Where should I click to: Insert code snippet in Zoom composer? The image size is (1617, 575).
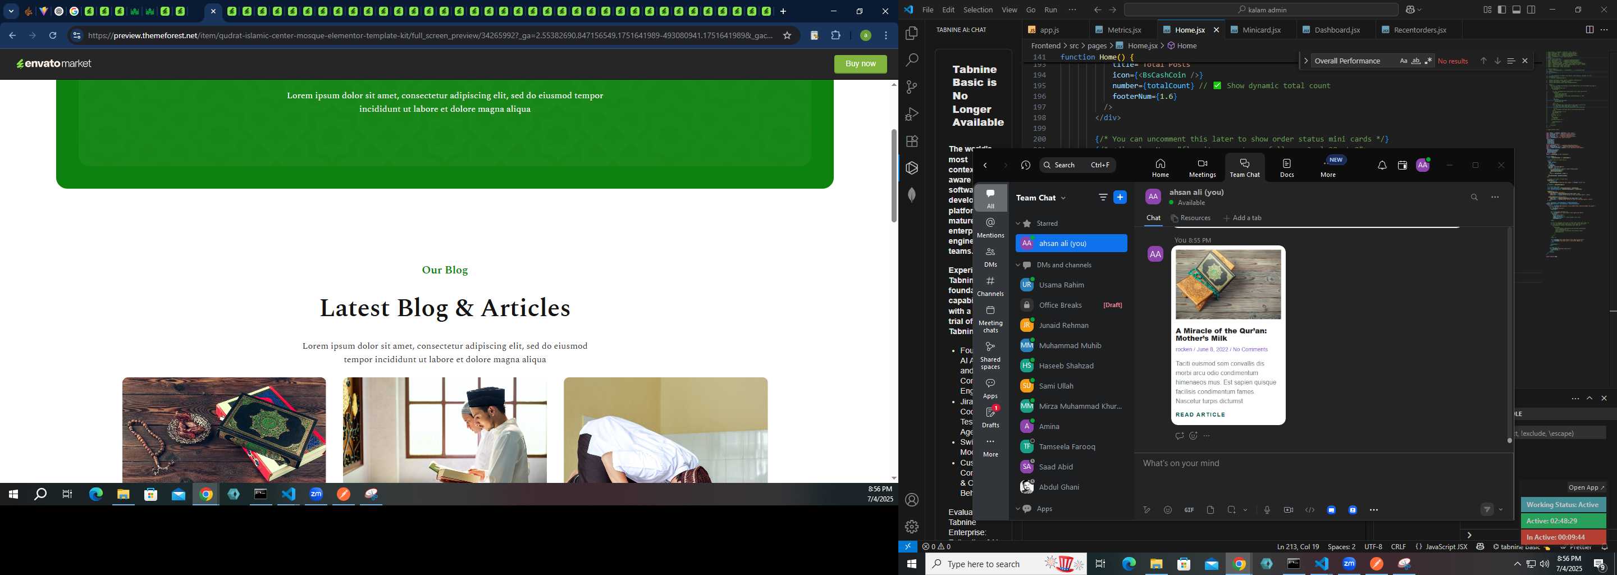tap(1309, 510)
